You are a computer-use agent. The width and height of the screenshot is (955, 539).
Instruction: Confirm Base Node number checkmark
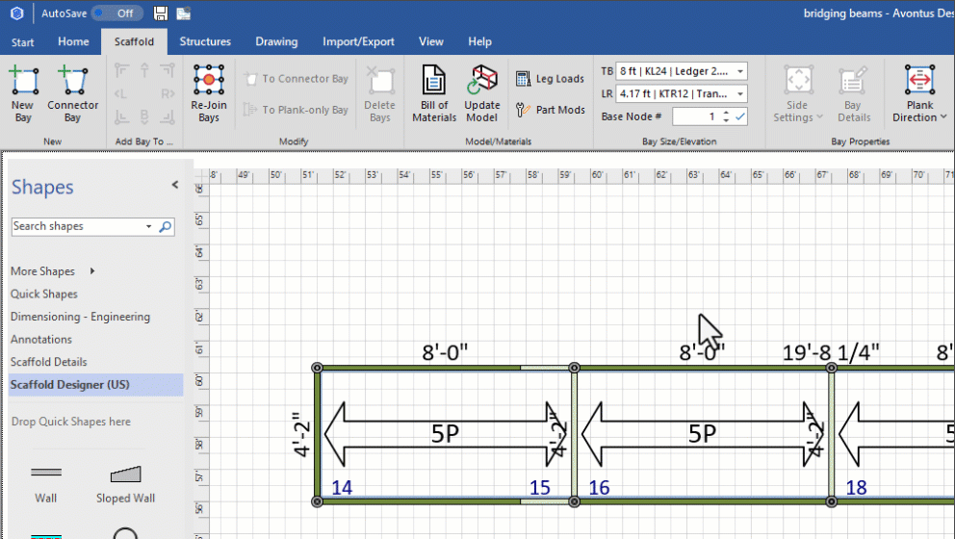pyautogui.click(x=739, y=116)
